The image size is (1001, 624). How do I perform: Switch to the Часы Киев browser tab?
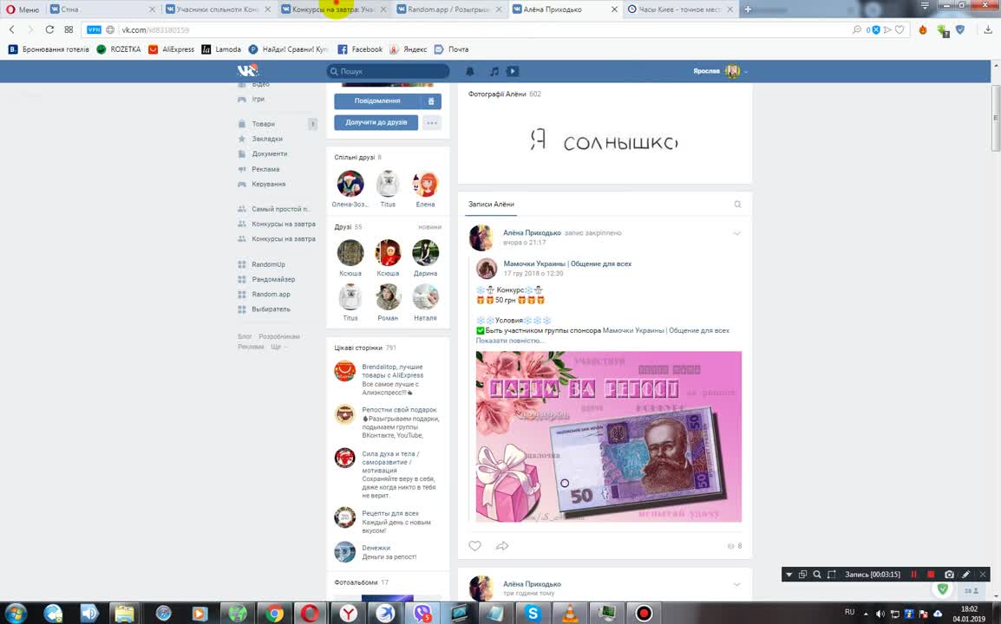tap(680, 10)
